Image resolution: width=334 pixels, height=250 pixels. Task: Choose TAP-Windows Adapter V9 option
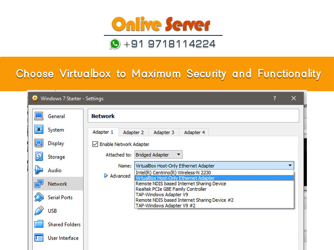click(x=214, y=195)
